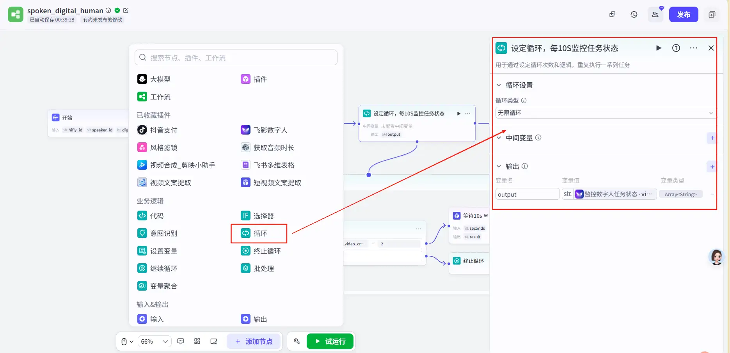Click the edit pencil next to workflow name
The height and width of the screenshot is (353, 730).
(x=126, y=11)
